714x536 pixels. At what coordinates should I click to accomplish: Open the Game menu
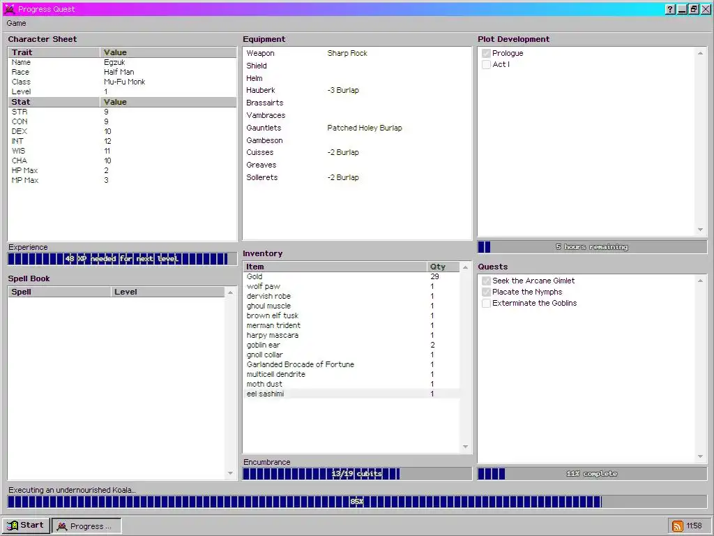(17, 23)
